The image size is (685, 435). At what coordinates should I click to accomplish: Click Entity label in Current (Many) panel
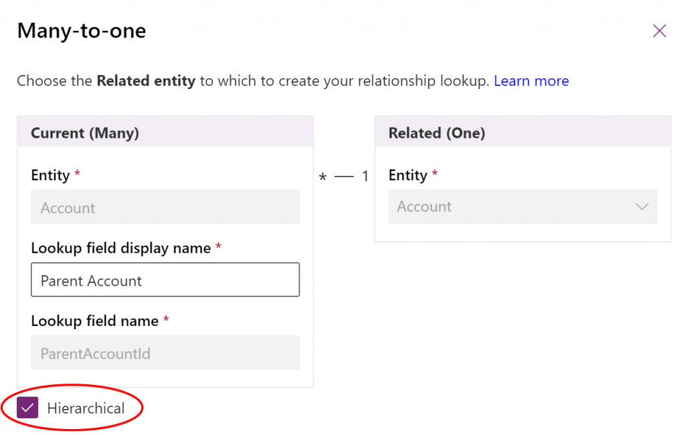(x=50, y=175)
